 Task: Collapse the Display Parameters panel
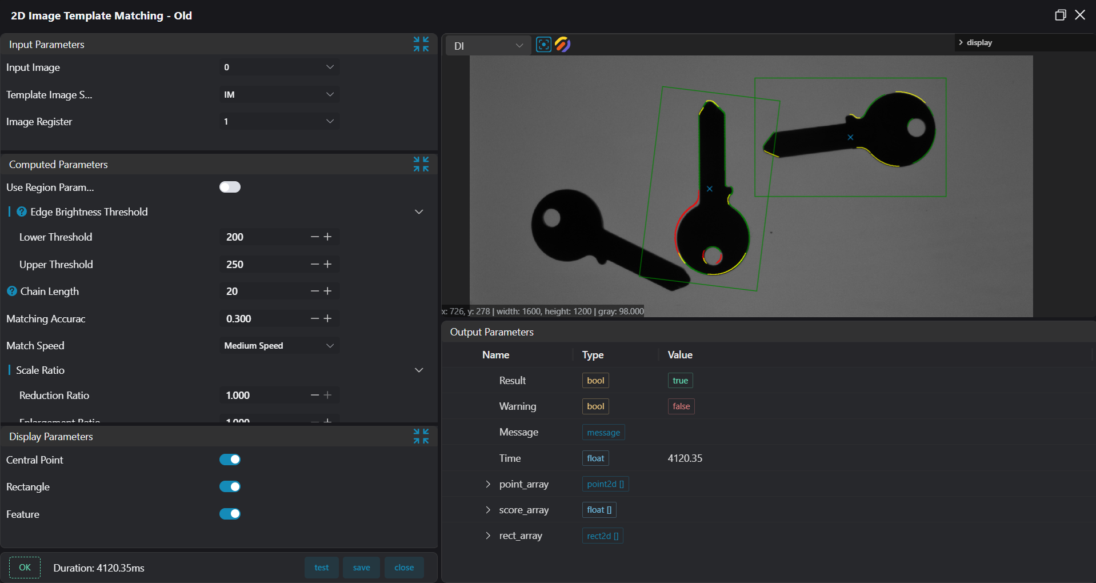[421, 436]
